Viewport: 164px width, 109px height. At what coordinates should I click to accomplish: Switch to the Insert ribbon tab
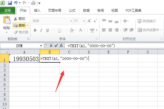point(37,11)
